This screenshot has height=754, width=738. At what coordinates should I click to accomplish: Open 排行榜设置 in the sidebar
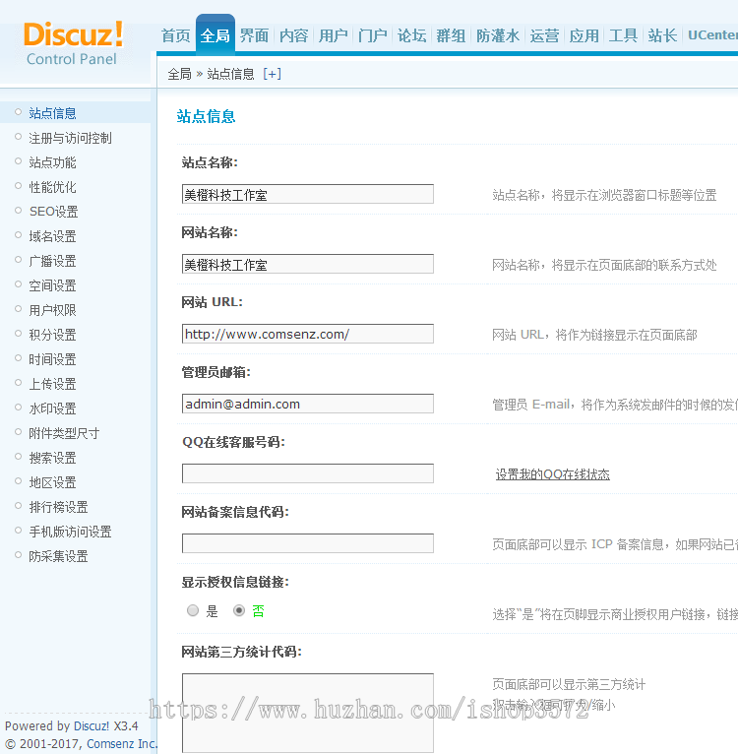[58, 507]
